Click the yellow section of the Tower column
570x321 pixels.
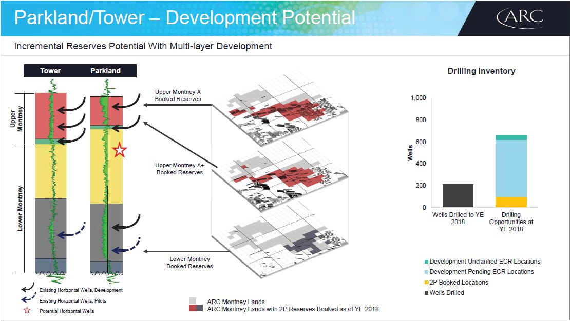(51, 171)
